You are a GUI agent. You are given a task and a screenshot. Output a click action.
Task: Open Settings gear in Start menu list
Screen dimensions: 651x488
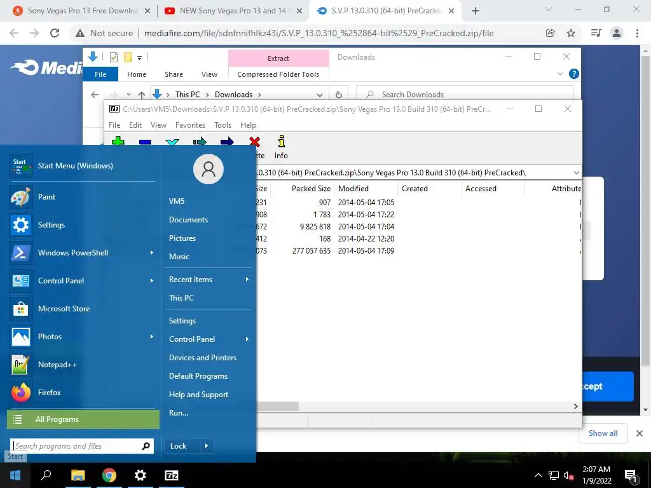[83, 225]
